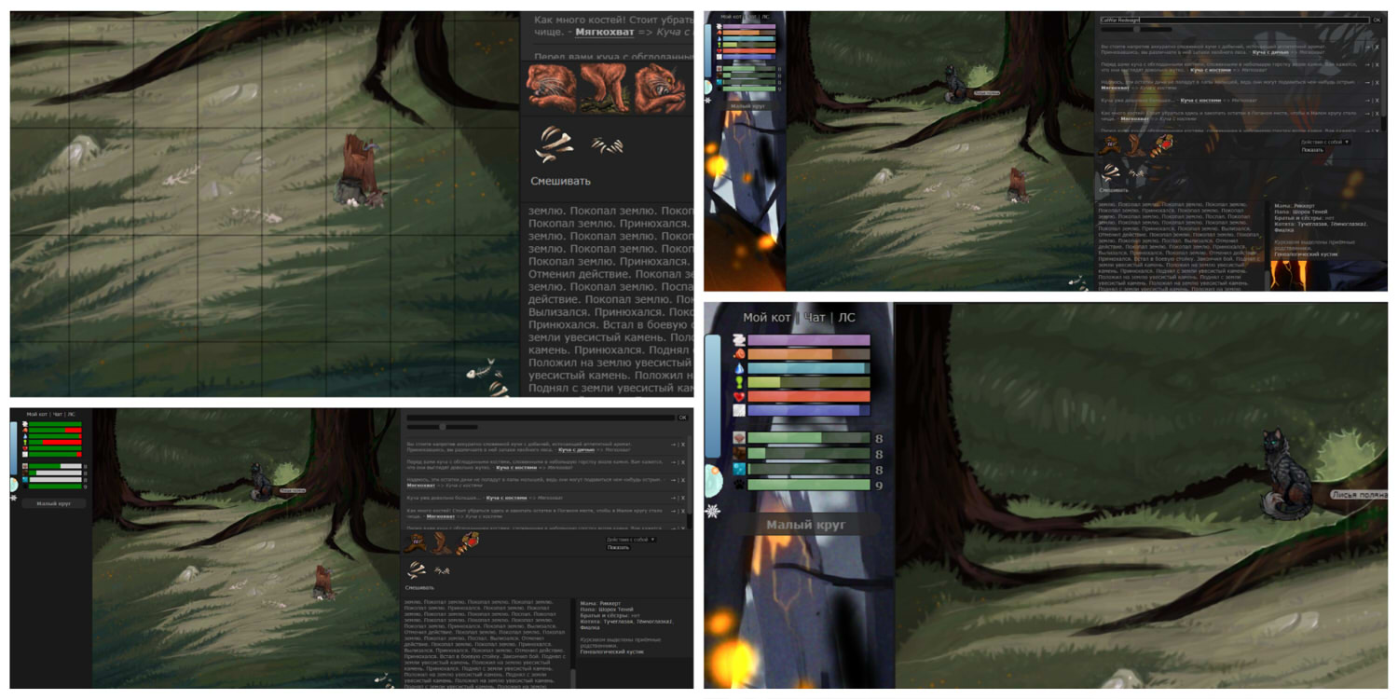The image size is (1398, 699).
Task: Switch to 'Чат' tab in the green-bar screenshot
Action: (x=58, y=415)
